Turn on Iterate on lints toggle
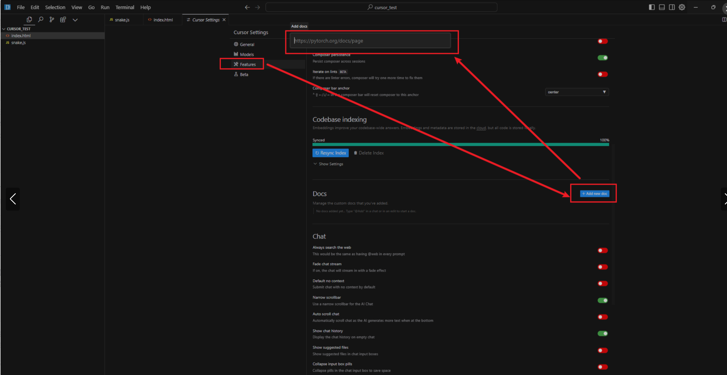The width and height of the screenshot is (727, 375). (602, 74)
